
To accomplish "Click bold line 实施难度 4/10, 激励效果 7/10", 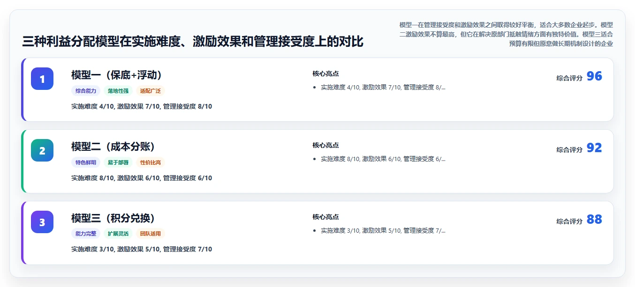I will [x=142, y=106].
